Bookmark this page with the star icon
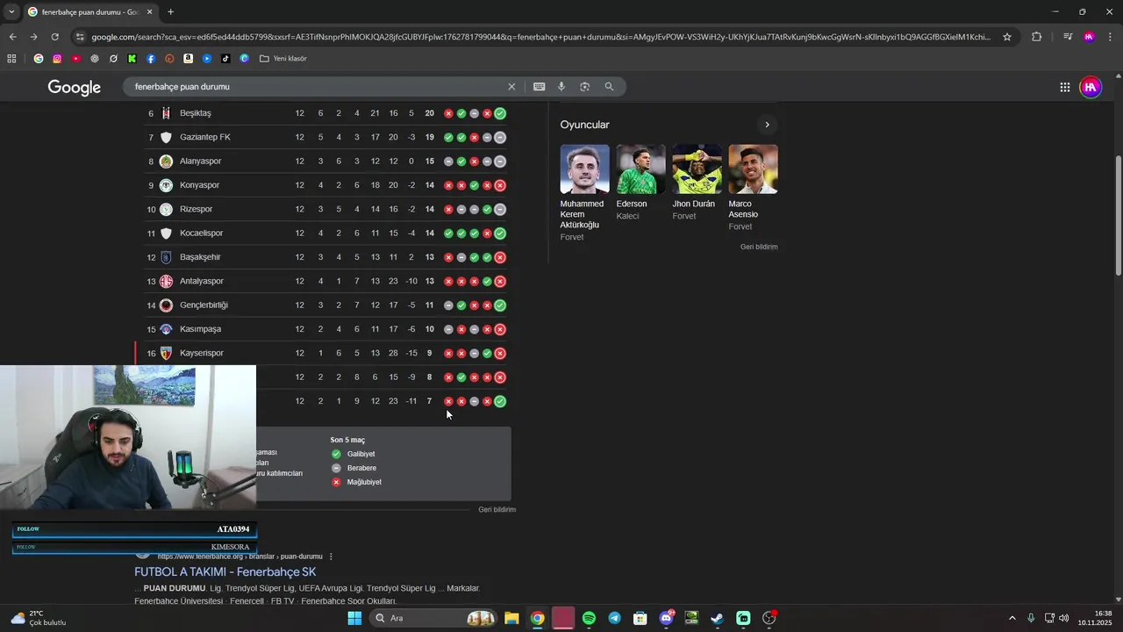 [x=1007, y=37]
